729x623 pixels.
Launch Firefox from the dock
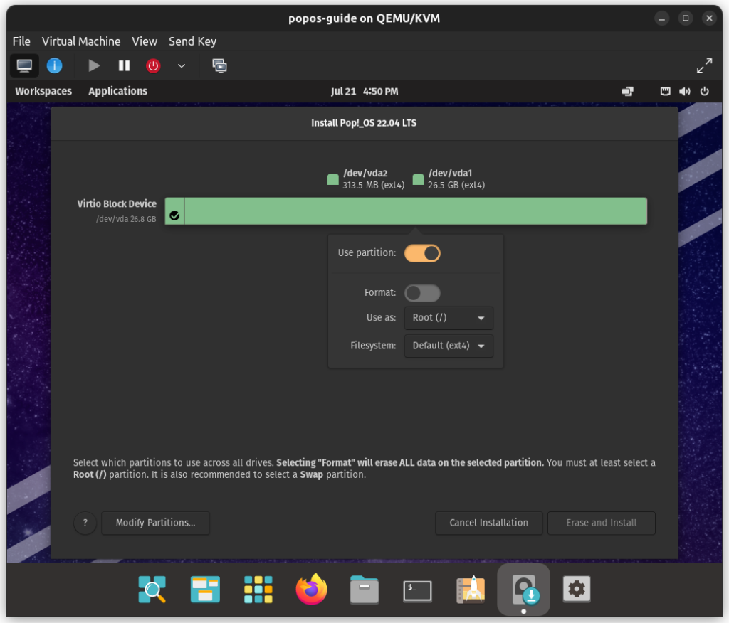point(312,589)
